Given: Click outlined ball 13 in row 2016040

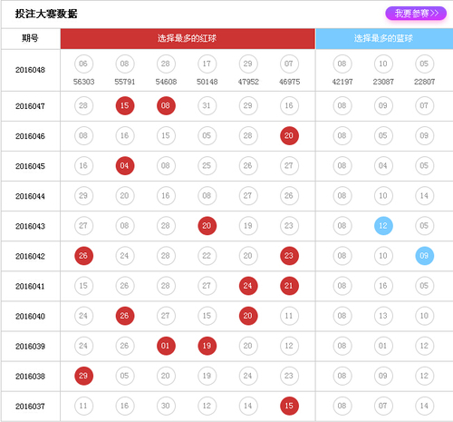Looking at the screenshot, I should coord(383,316).
